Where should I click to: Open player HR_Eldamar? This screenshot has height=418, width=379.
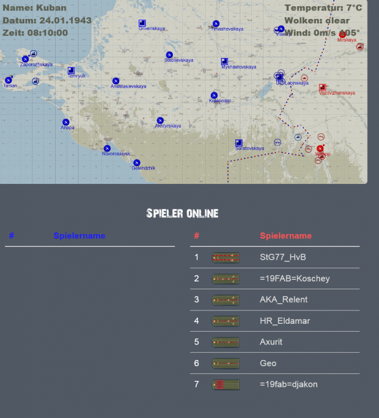pyautogui.click(x=285, y=320)
